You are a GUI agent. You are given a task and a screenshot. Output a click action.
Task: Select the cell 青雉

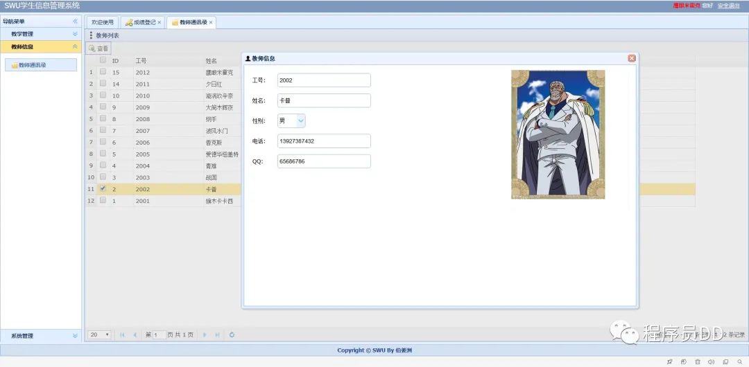(211, 165)
